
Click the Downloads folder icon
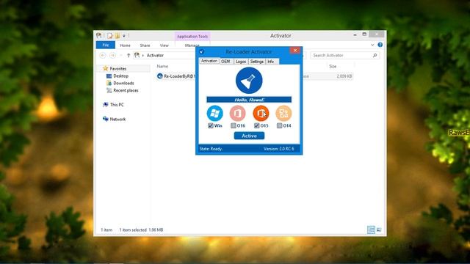109,83
